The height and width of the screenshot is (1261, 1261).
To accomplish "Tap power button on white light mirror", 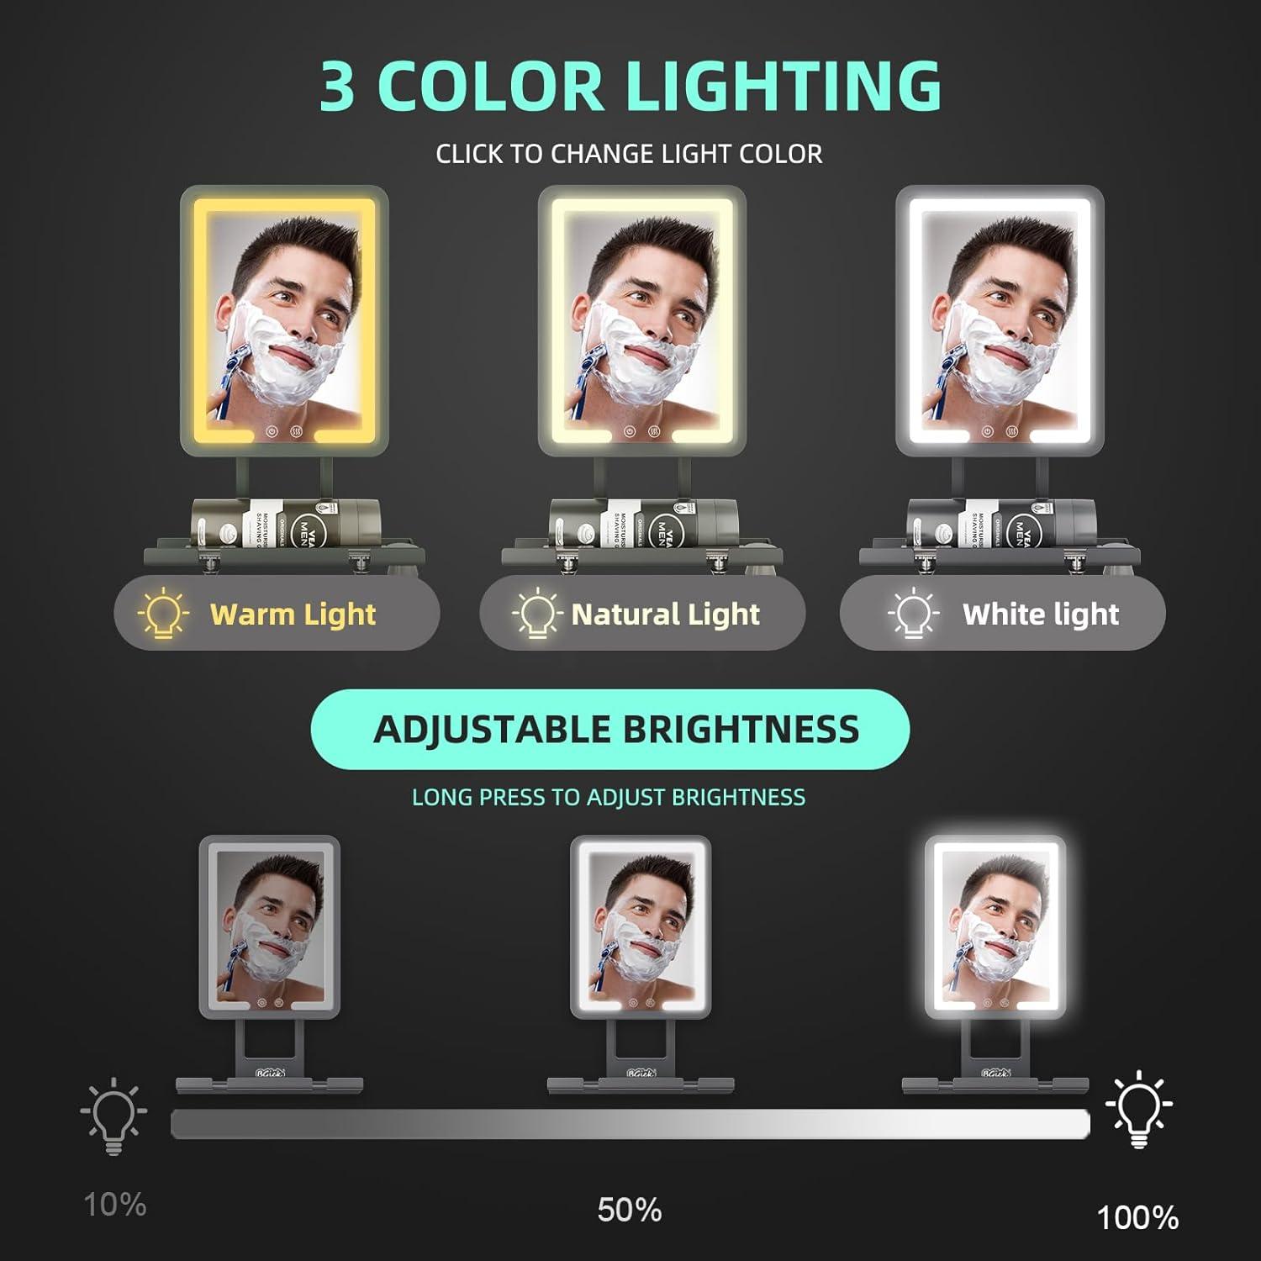I will (x=987, y=431).
